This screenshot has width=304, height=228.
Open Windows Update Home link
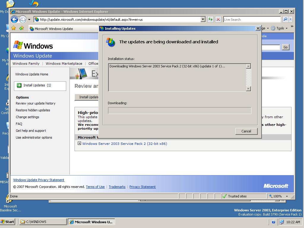pos(32,74)
